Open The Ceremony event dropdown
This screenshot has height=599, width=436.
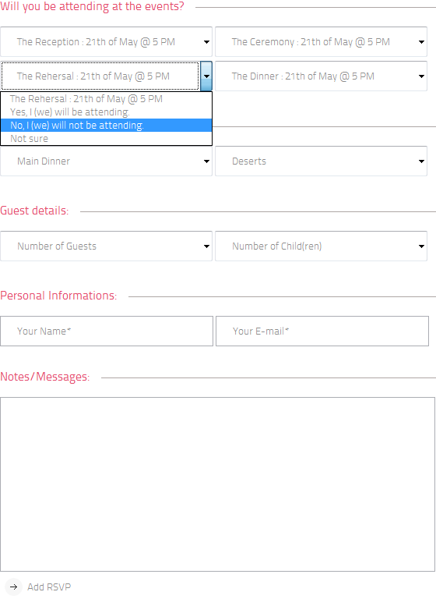tap(322, 41)
